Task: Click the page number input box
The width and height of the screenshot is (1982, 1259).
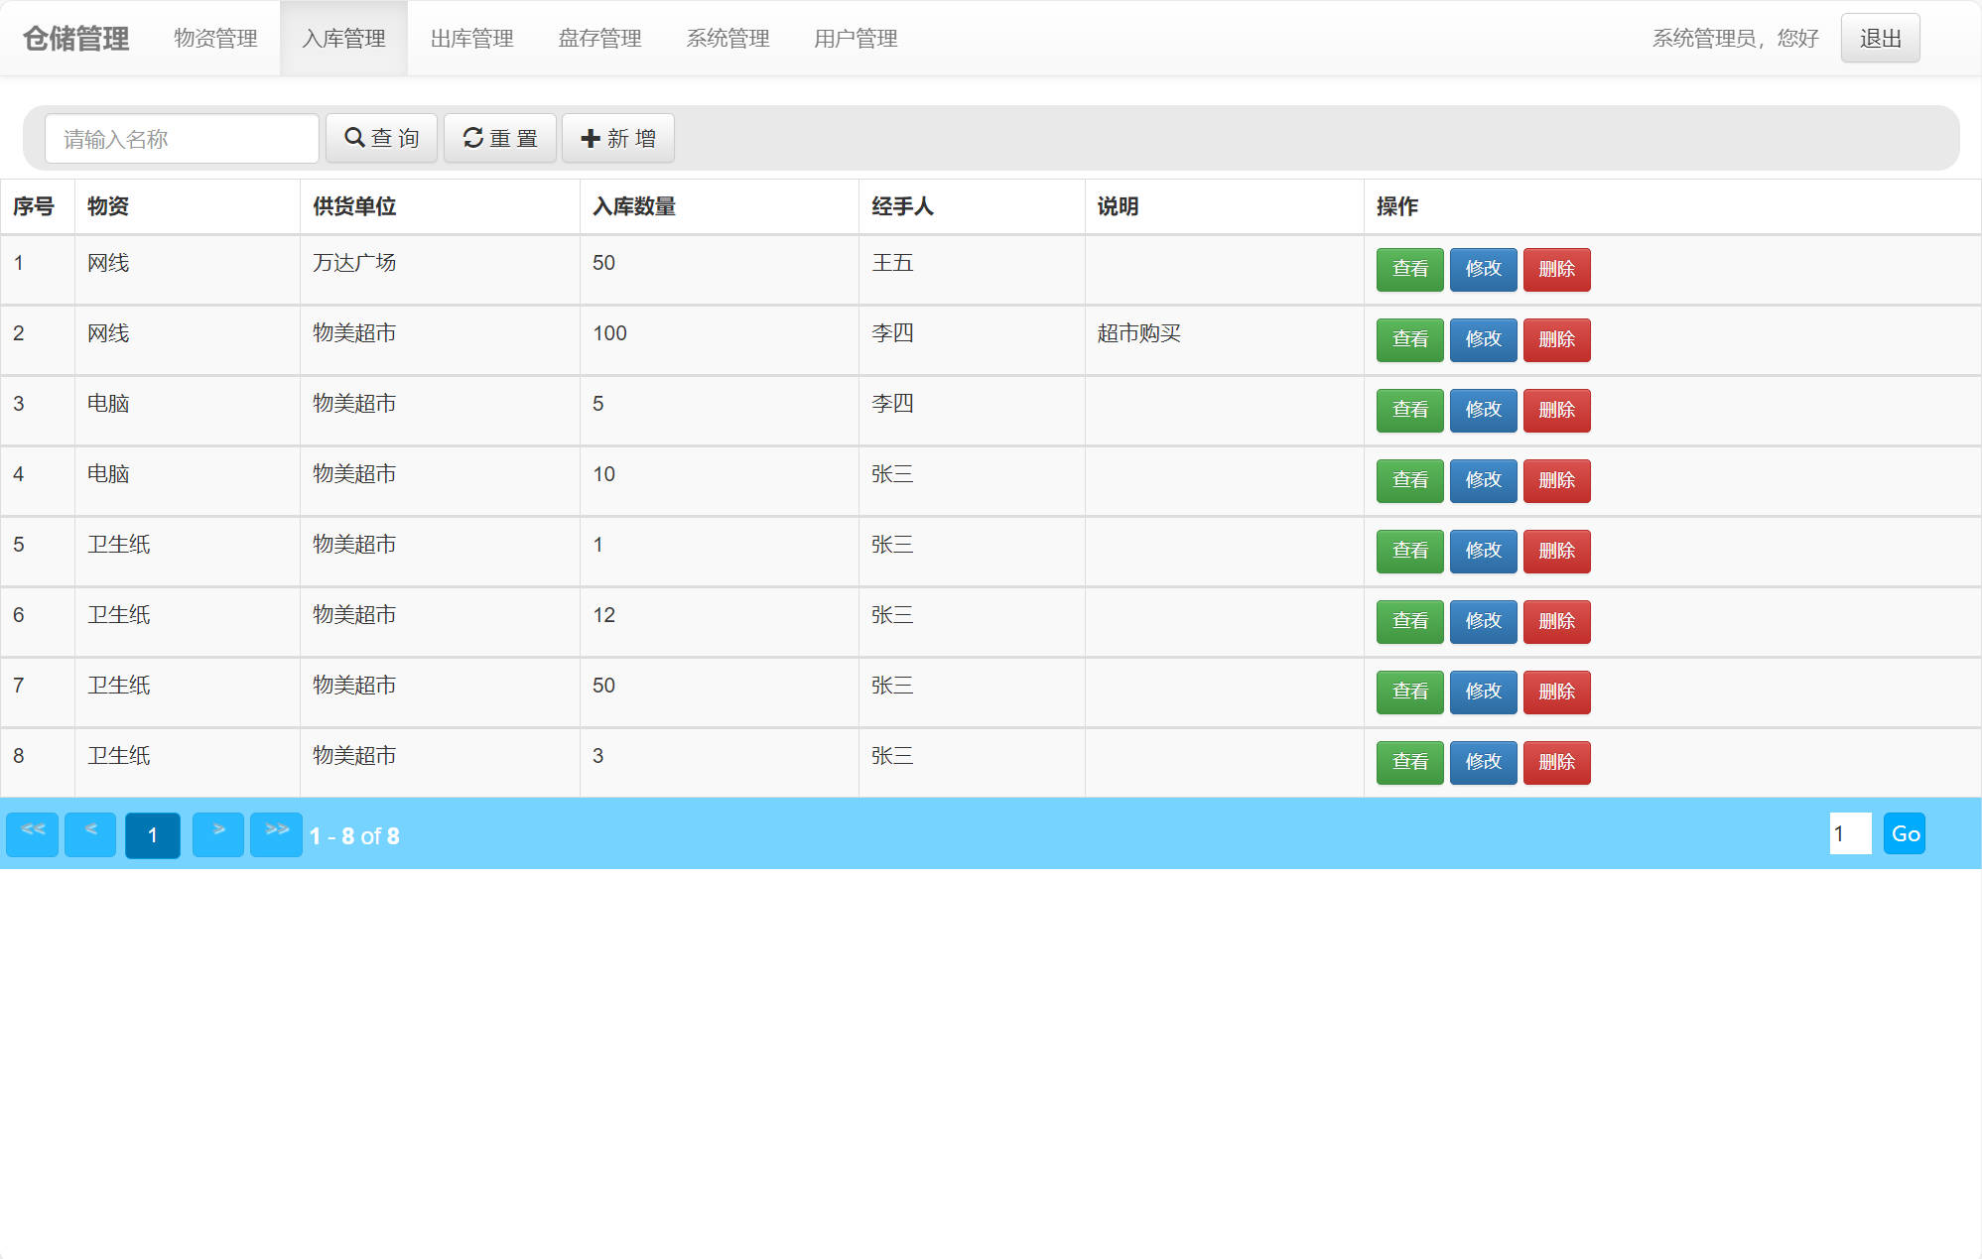Action: 1849,834
